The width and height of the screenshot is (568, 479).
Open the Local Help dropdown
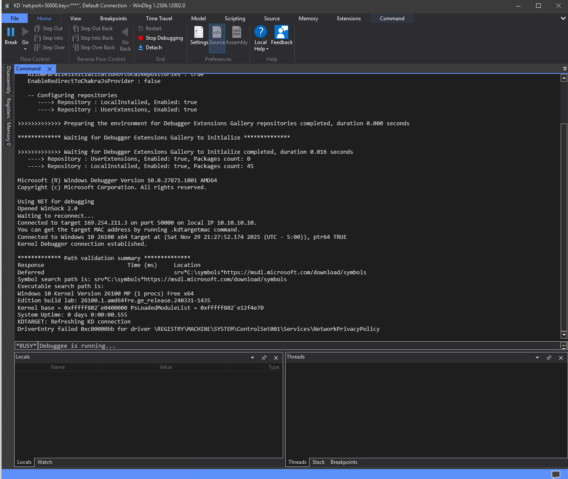[260, 38]
